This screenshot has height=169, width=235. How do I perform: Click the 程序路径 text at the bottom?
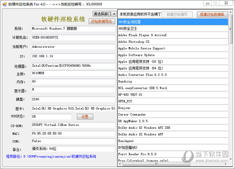tap(51, 157)
